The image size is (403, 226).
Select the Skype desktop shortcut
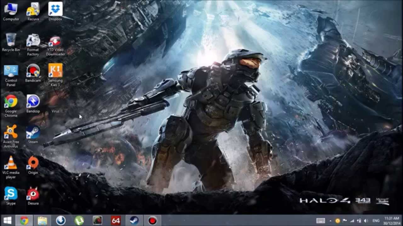tap(11, 196)
